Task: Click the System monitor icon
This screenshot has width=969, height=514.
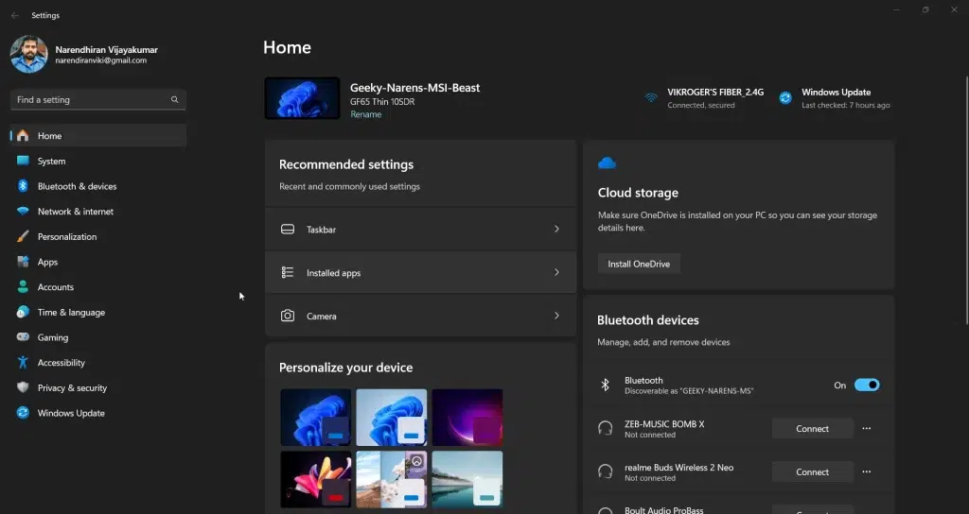Action: tap(23, 161)
